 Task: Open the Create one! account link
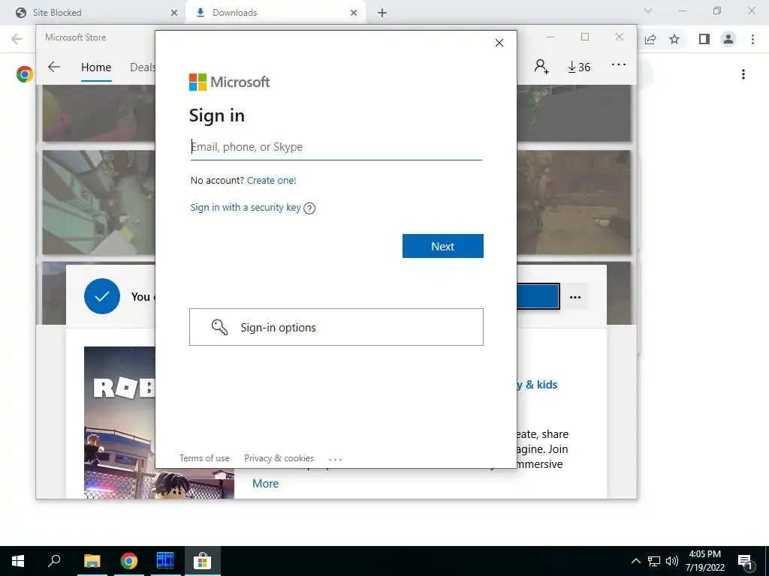click(271, 180)
